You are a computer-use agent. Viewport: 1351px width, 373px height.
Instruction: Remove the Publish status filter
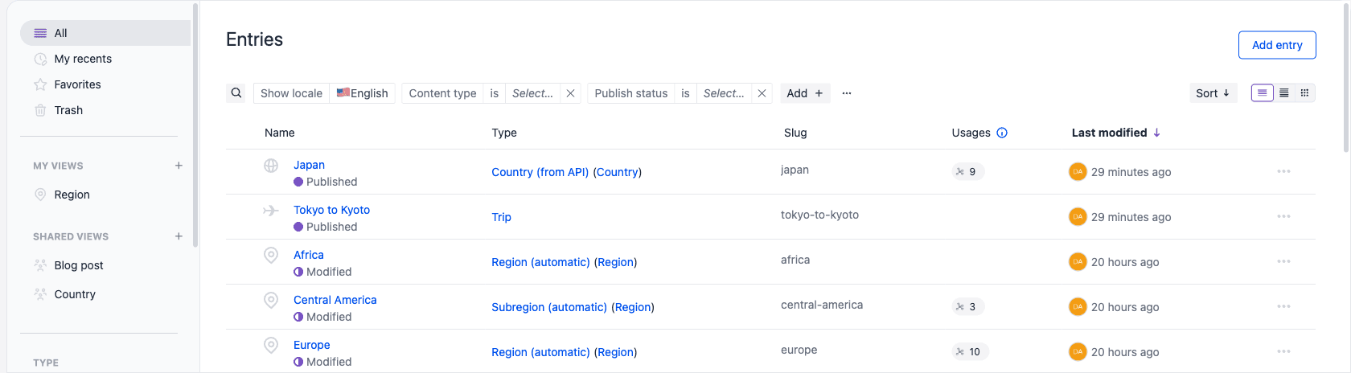point(762,93)
